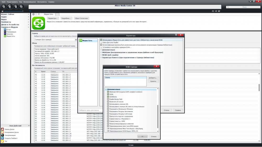Open the Редактировать menu
Screen dimensions: 262x147
[x=12, y=2]
